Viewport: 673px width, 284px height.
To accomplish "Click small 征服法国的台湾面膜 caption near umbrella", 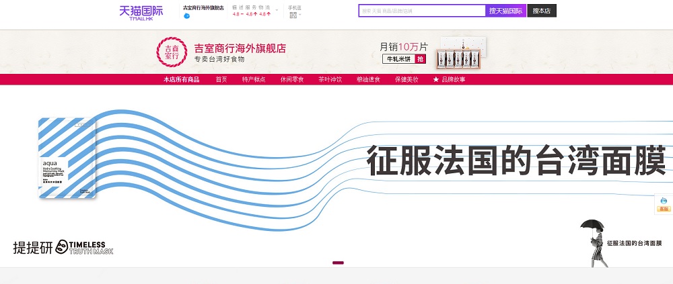I will [x=635, y=243].
